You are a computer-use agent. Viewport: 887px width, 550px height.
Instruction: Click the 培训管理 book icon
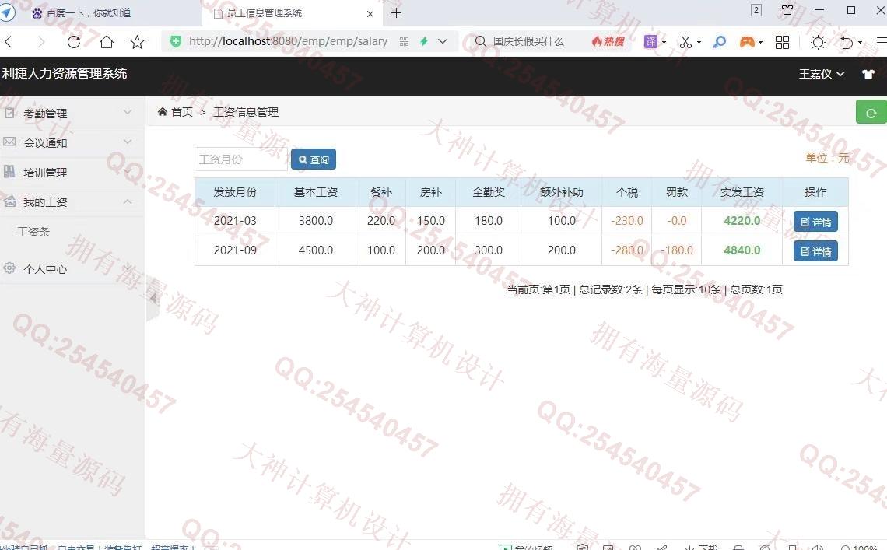pos(9,171)
